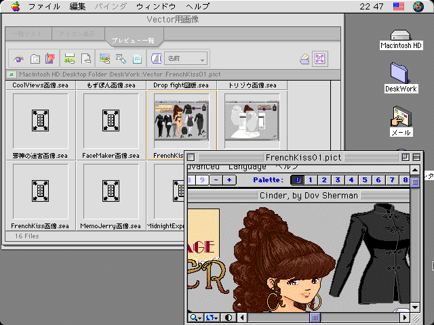434x325 pixels.
Task: Select the DeskWork folder on desktop
Action: (x=400, y=78)
